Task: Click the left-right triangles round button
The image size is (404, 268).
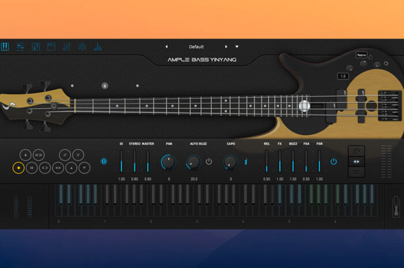Action: 58,168
